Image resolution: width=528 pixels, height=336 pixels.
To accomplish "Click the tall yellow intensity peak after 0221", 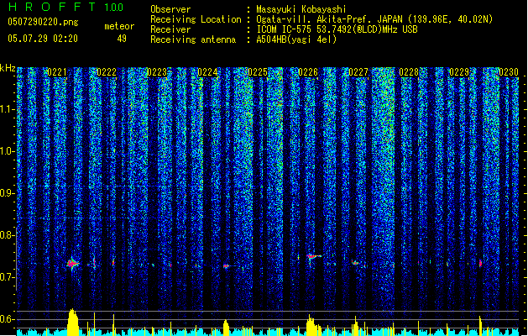I will click(x=73, y=323).
